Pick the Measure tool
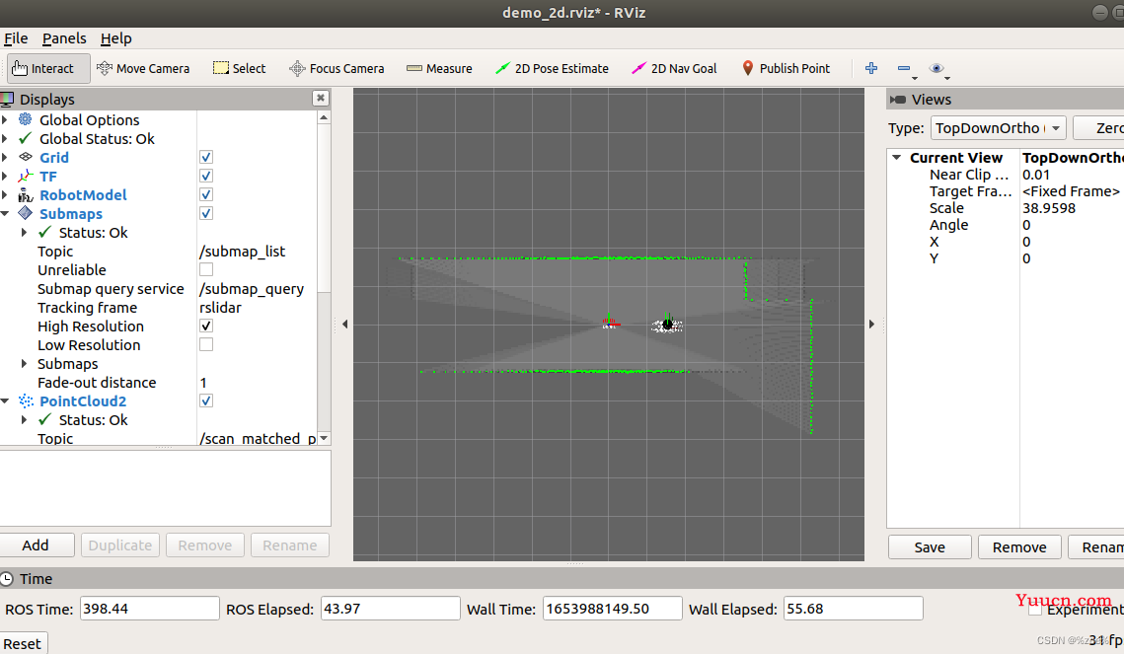The height and width of the screenshot is (654, 1124). click(439, 68)
